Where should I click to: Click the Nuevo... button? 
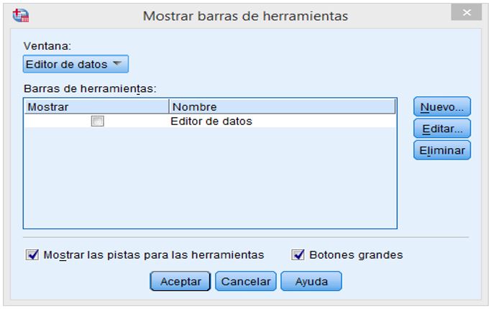point(442,107)
